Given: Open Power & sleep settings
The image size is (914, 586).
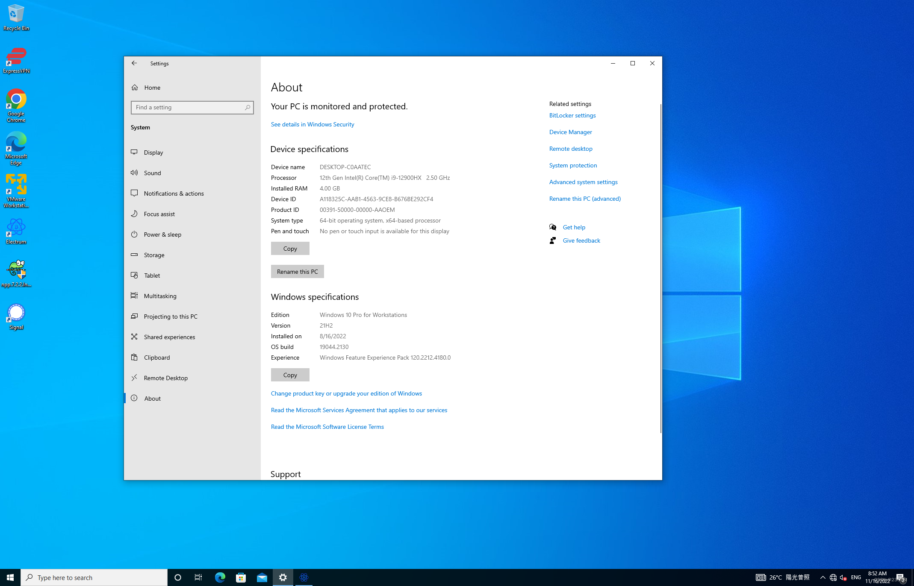Looking at the screenshot, I should point(162,234).
